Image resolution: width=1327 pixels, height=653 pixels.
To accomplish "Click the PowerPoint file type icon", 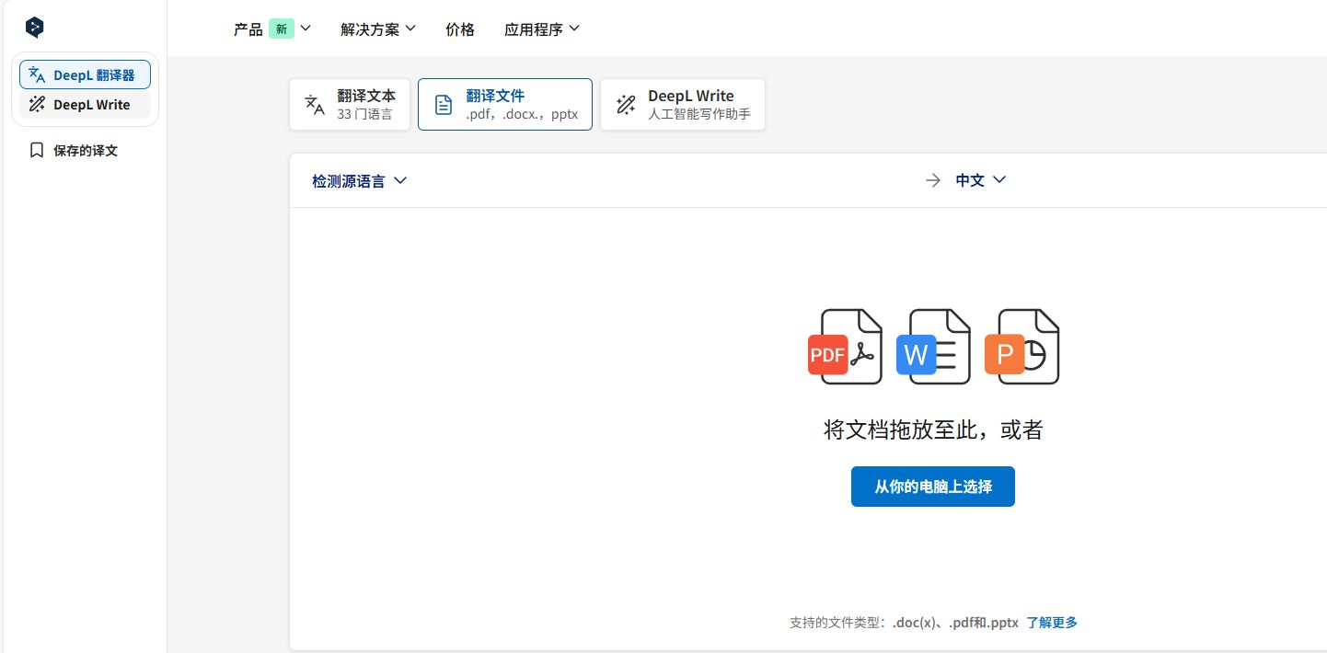I will 1021,347.
